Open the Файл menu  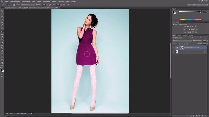7,1
